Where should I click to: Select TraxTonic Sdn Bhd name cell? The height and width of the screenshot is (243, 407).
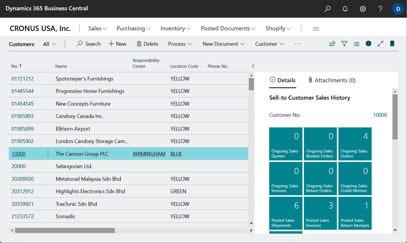[x=76, y=204]
